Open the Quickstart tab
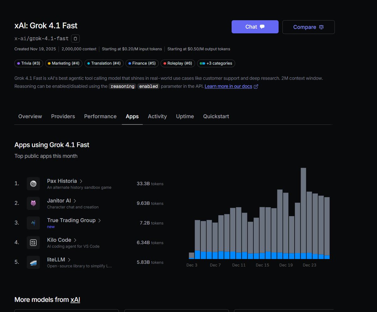Viewport: 377px width, 312px height. tap(216, 116)
